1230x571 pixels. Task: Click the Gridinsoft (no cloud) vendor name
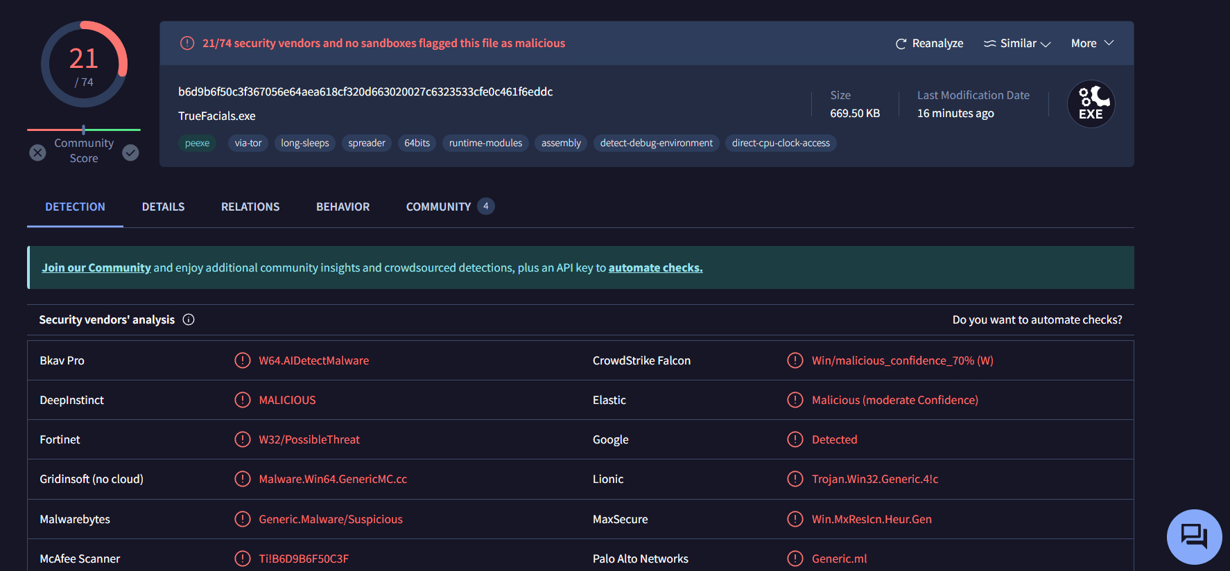point(92,479)
